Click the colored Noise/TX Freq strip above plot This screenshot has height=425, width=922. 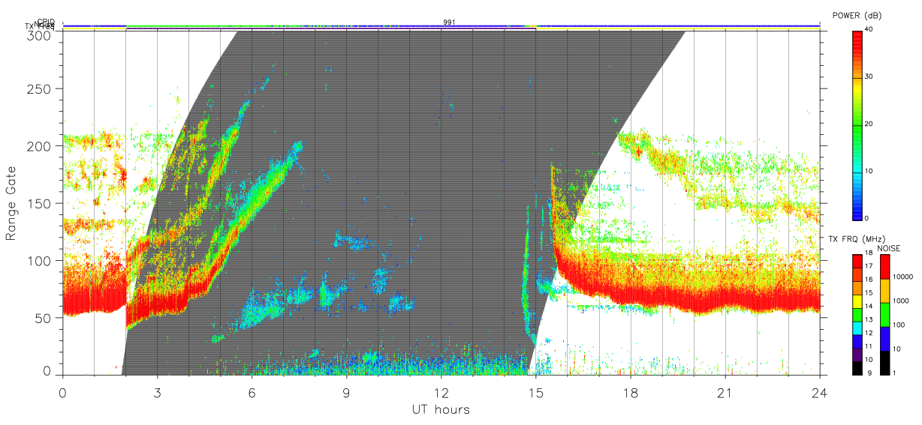point(441,26)
